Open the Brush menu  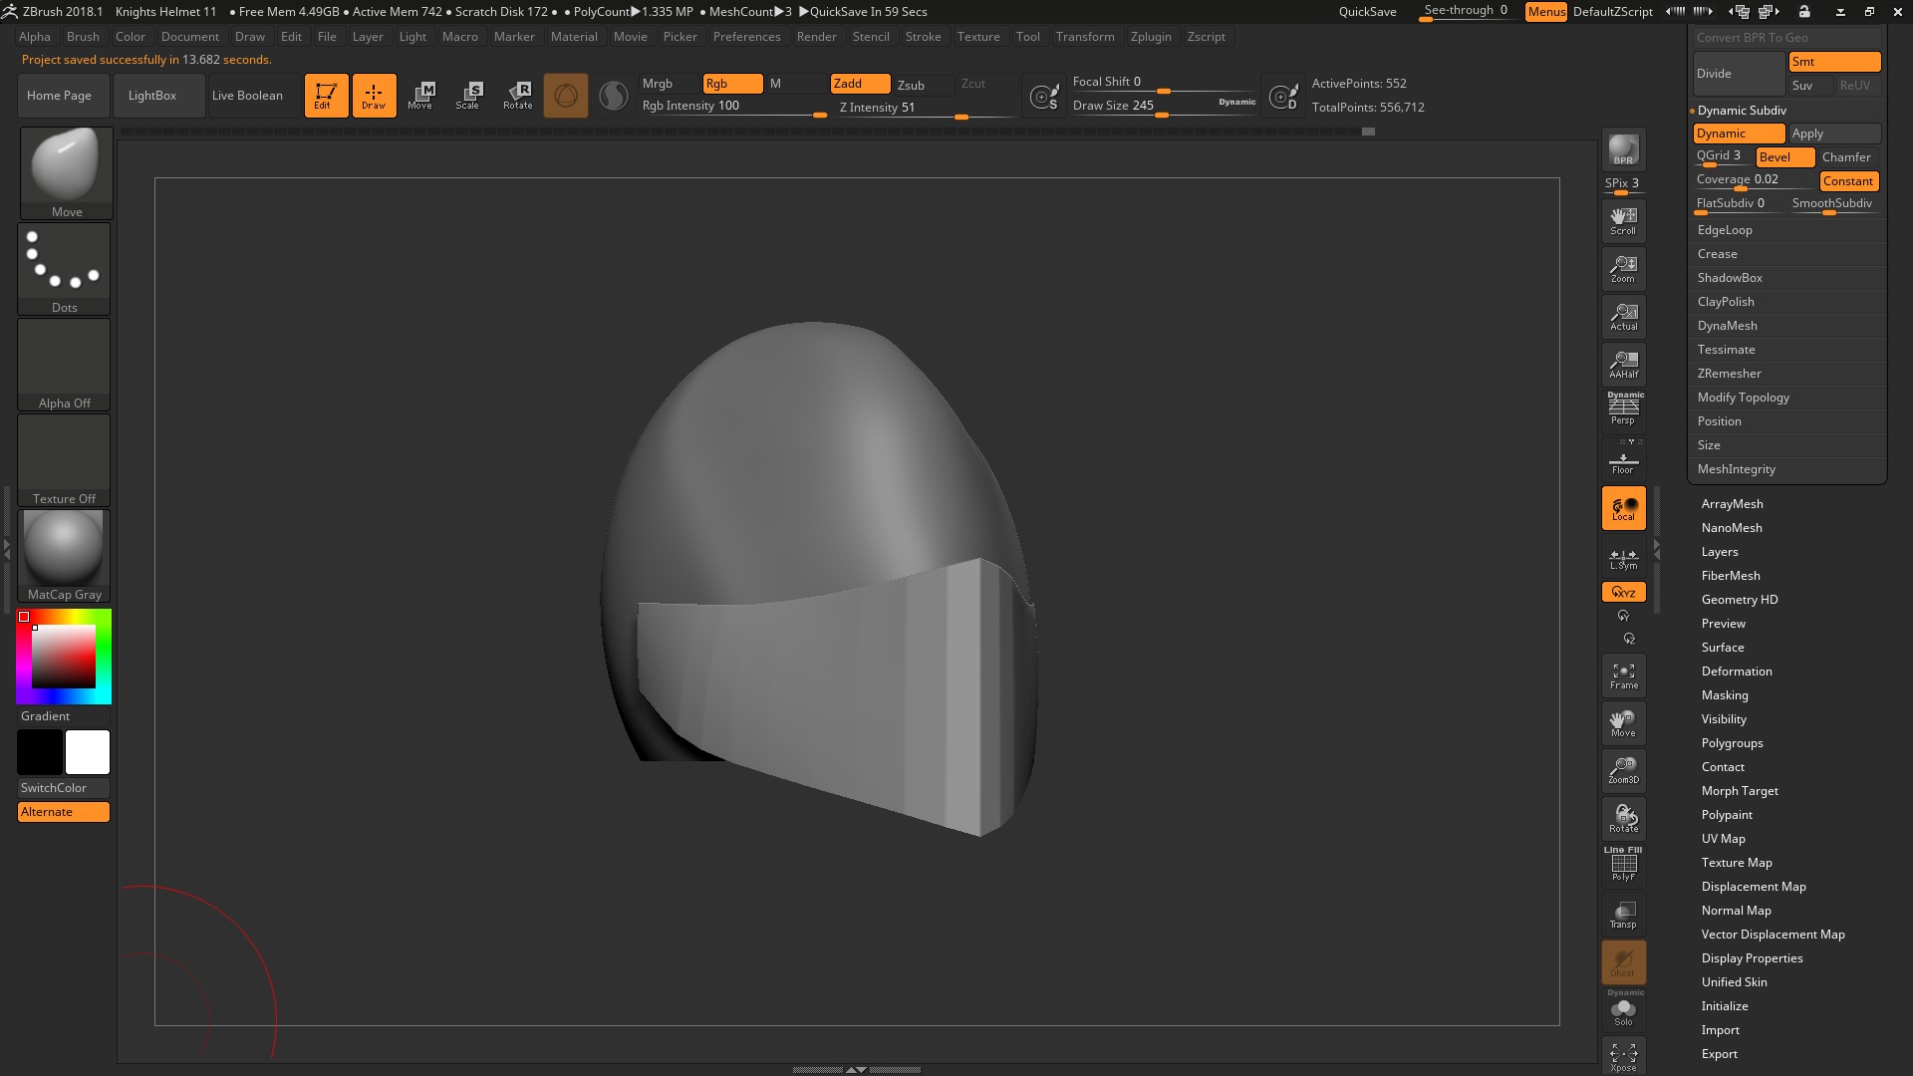click(x=83, y=37)
